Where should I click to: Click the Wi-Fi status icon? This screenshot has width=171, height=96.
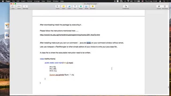tap(128, 1)
